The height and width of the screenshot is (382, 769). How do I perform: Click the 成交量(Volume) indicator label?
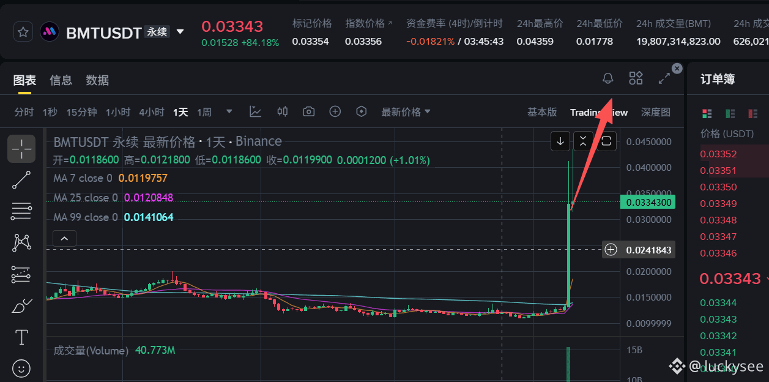91,351
